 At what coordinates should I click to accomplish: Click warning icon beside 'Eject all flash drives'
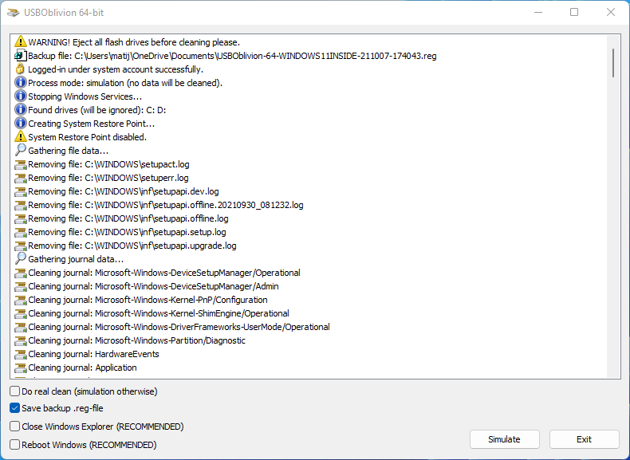tap(21, 41)
